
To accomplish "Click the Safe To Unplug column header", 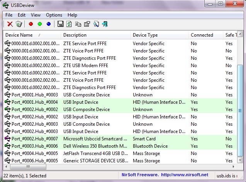I will point(230,35).
